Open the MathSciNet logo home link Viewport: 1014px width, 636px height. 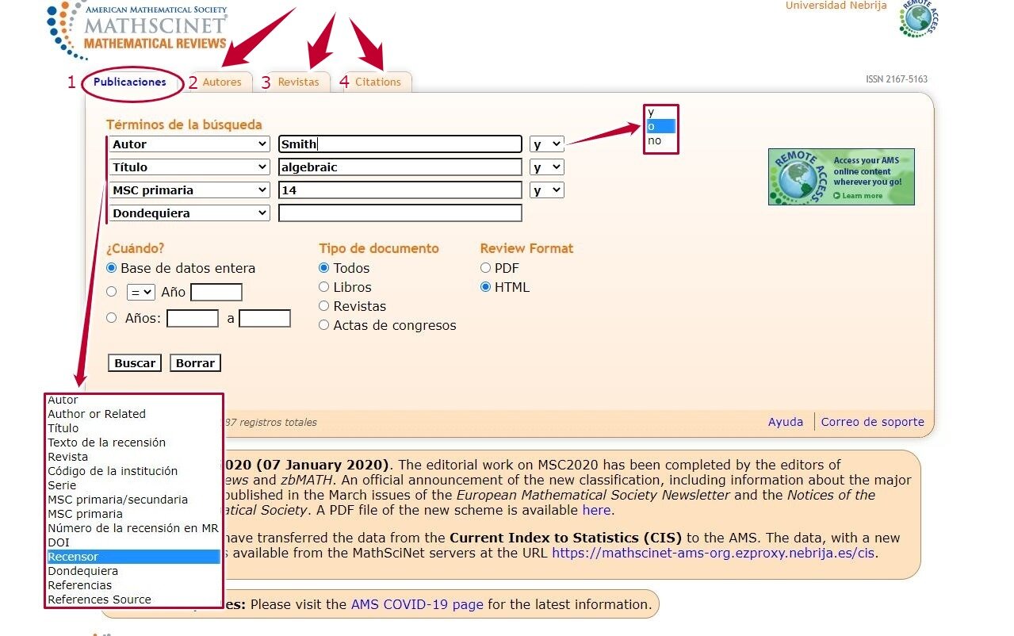tap(139, 29)
